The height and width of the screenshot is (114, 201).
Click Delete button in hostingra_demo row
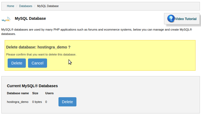click(67, 102)
